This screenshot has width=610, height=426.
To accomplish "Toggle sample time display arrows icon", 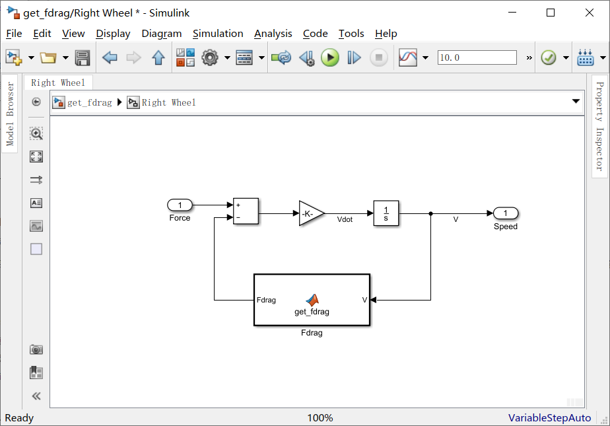I will point(36,180).
